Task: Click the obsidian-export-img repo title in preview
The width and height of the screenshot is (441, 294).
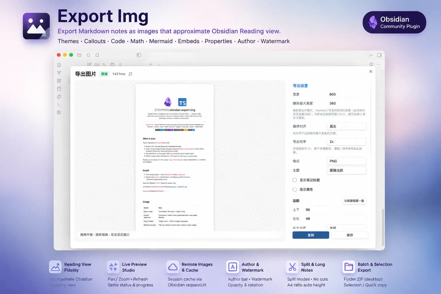Action: 174,110
